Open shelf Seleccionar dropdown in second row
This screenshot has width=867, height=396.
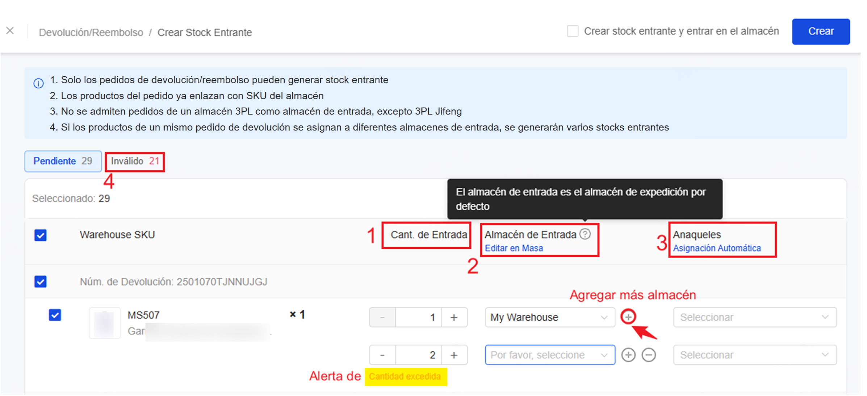coord(755,355)
